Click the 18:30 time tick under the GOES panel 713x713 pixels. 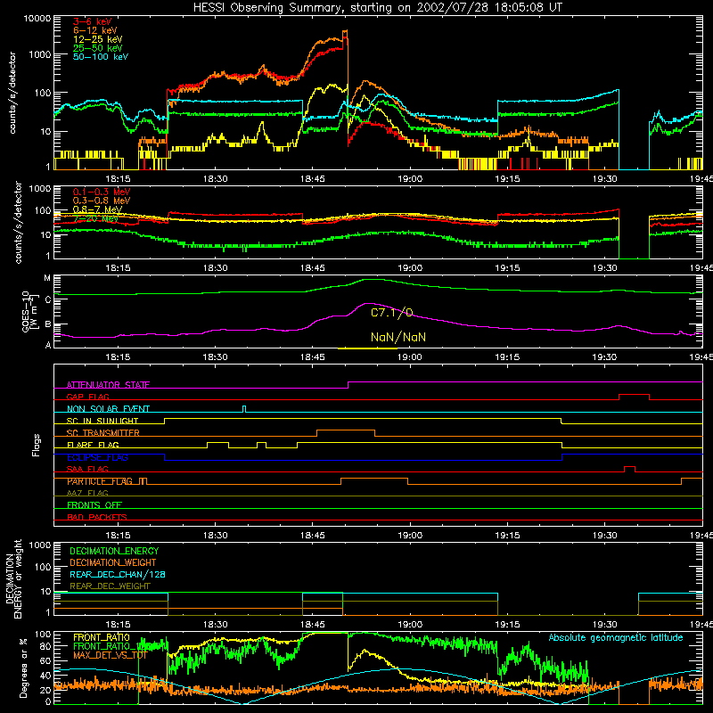coord(215,357)
